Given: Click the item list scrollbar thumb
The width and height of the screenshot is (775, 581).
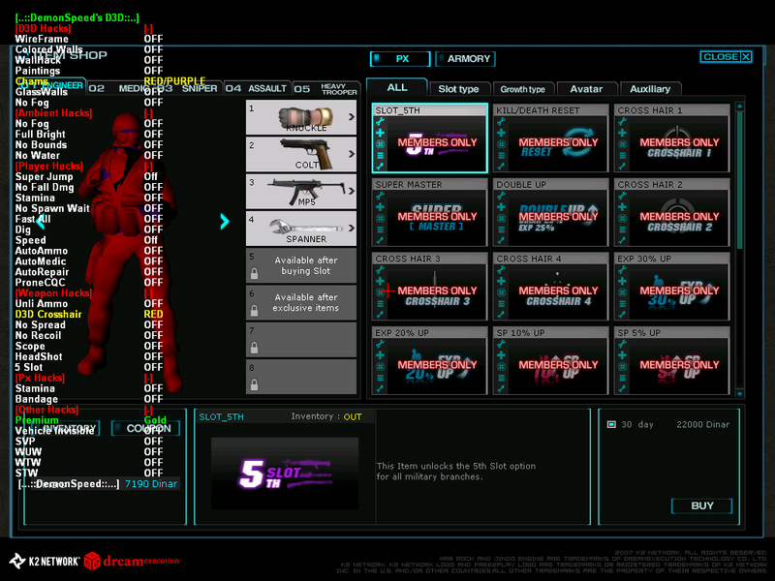Looking at the screenshot, I should 740,180.
